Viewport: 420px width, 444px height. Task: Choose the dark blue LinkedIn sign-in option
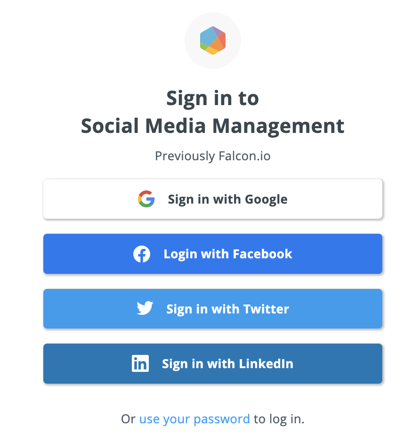[x=212, y=363]
